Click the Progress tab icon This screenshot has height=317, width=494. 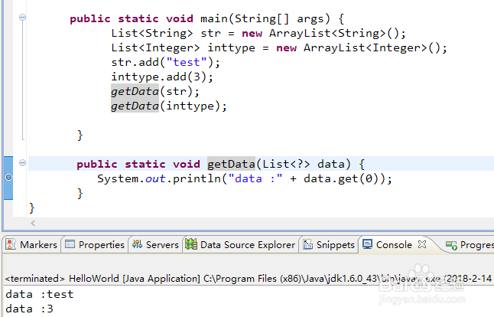[x=451, y=245]
